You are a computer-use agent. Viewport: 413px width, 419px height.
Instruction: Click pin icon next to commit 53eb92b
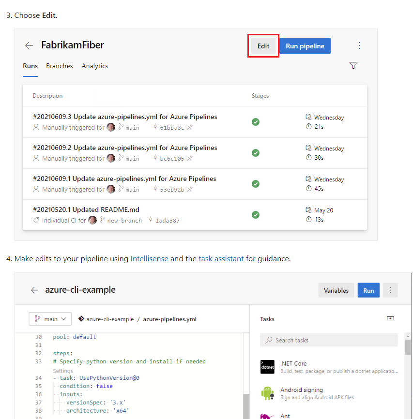coord(190,189)
